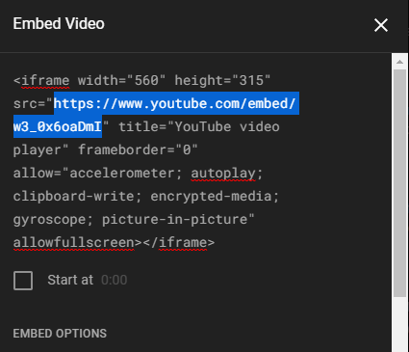The image size is (409, 352).
Task: Click the height="315" attribute
Action: tap(222, 80)
